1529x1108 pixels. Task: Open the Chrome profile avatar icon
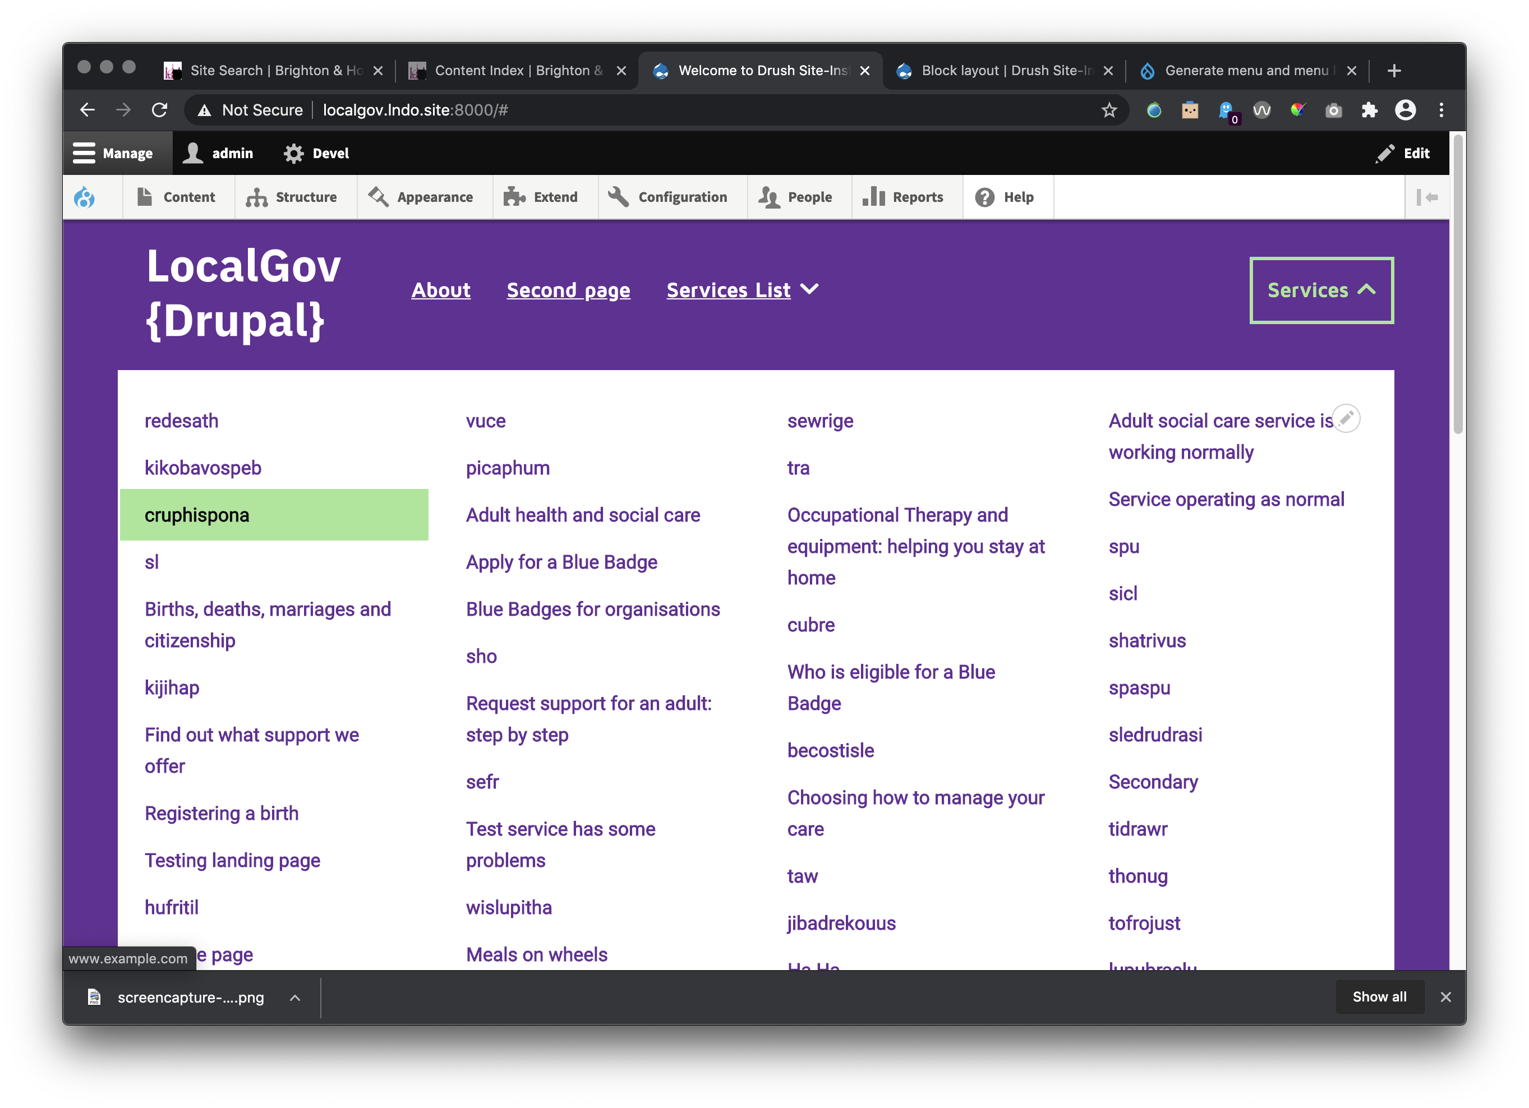[1405, 110]
